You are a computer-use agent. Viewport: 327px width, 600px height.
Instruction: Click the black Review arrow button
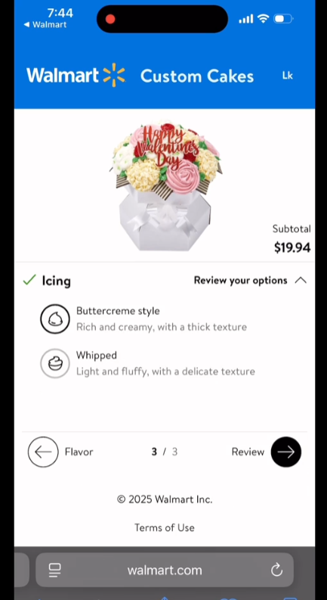pos(285,452)
